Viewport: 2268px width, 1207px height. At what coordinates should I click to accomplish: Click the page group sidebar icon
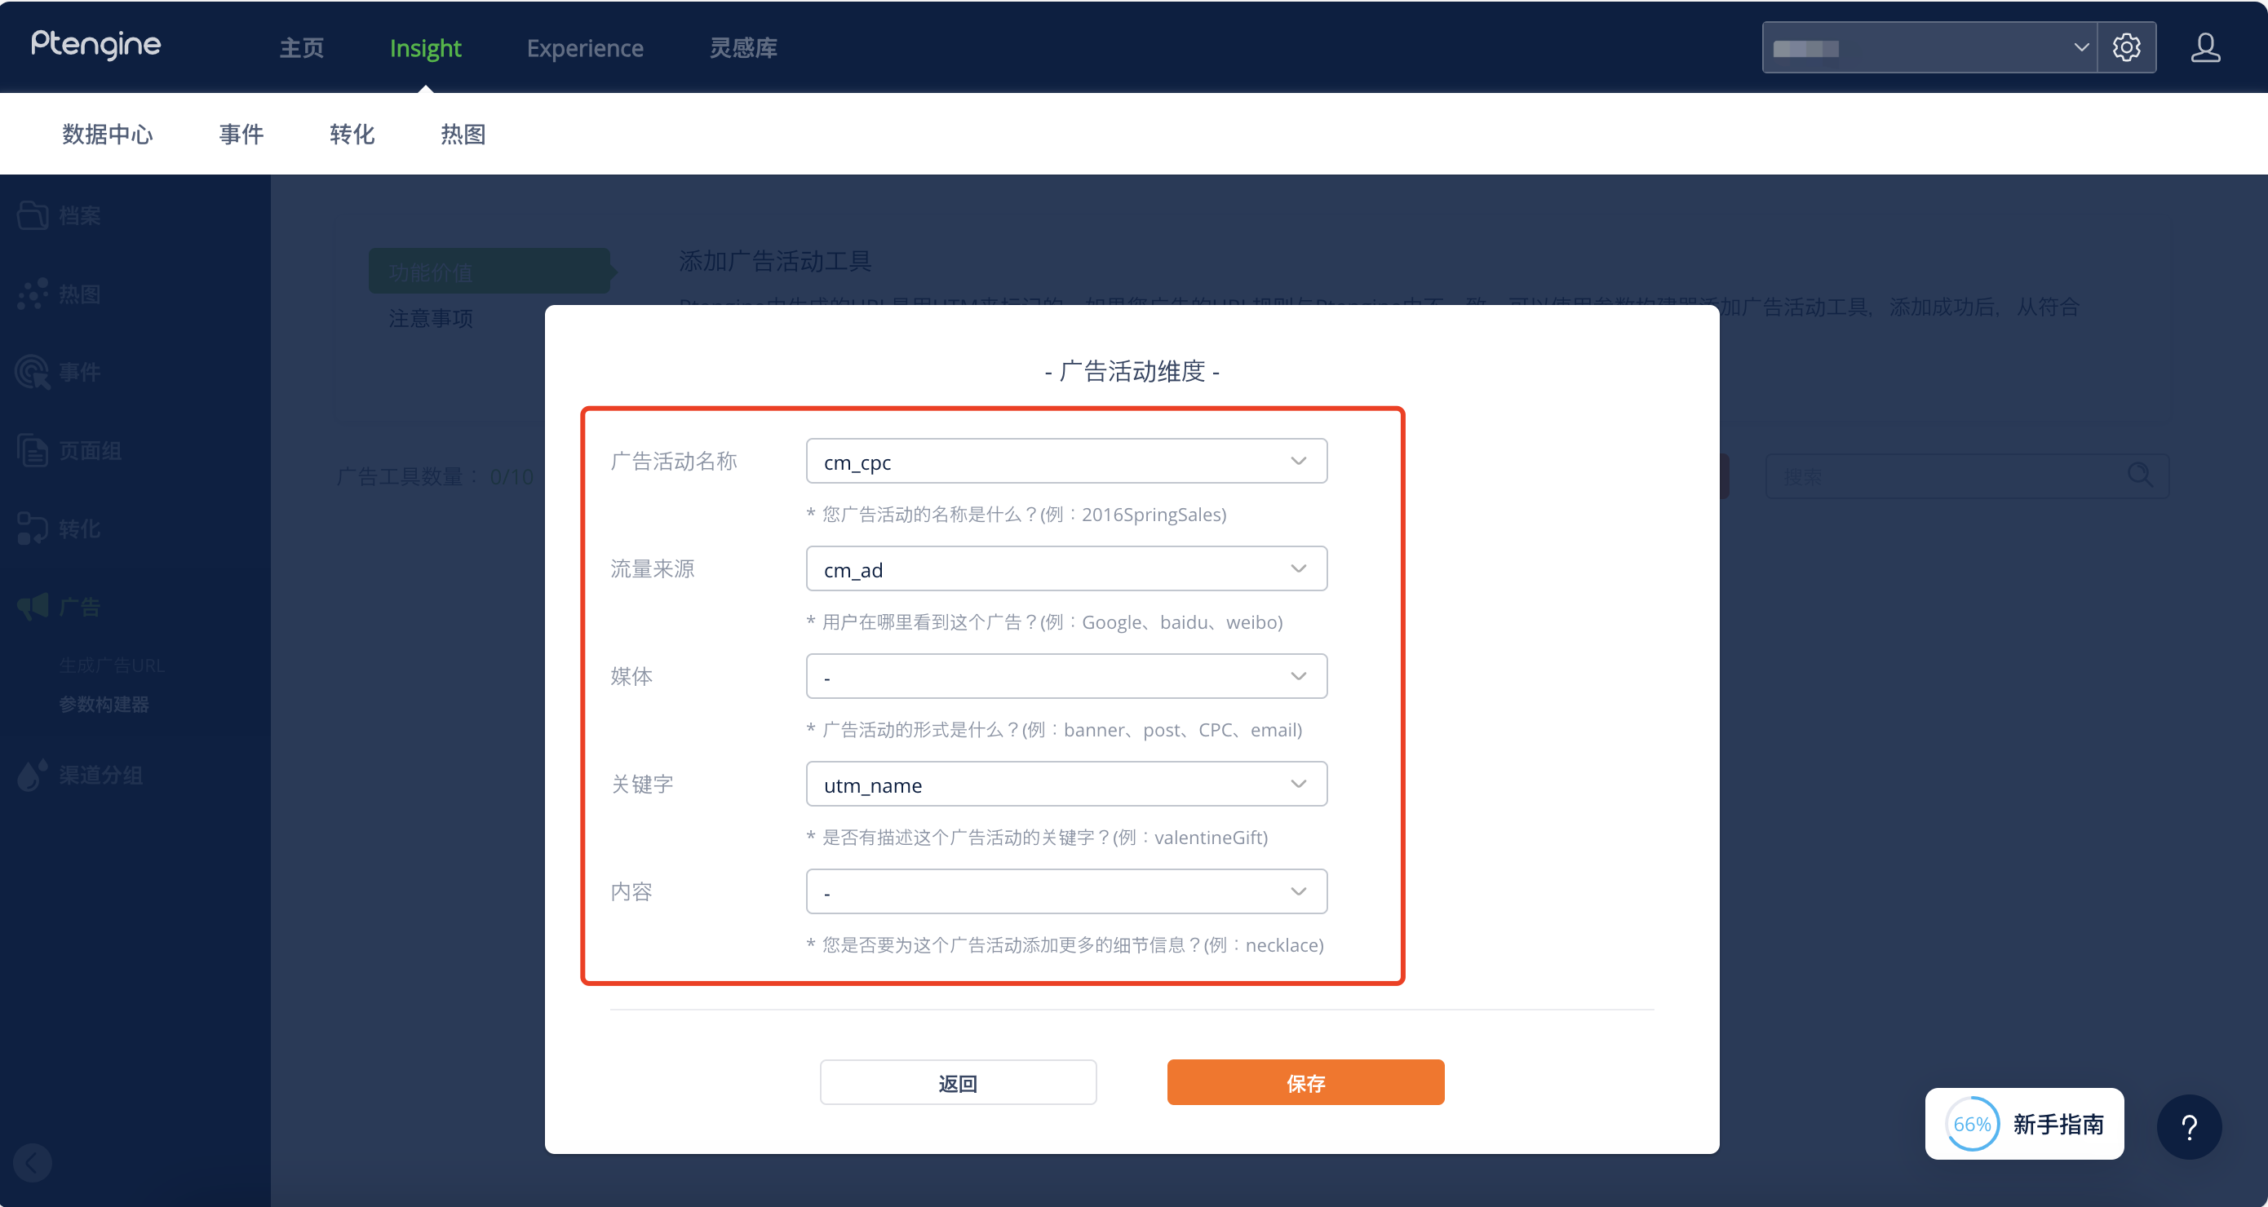click(33, 451)
